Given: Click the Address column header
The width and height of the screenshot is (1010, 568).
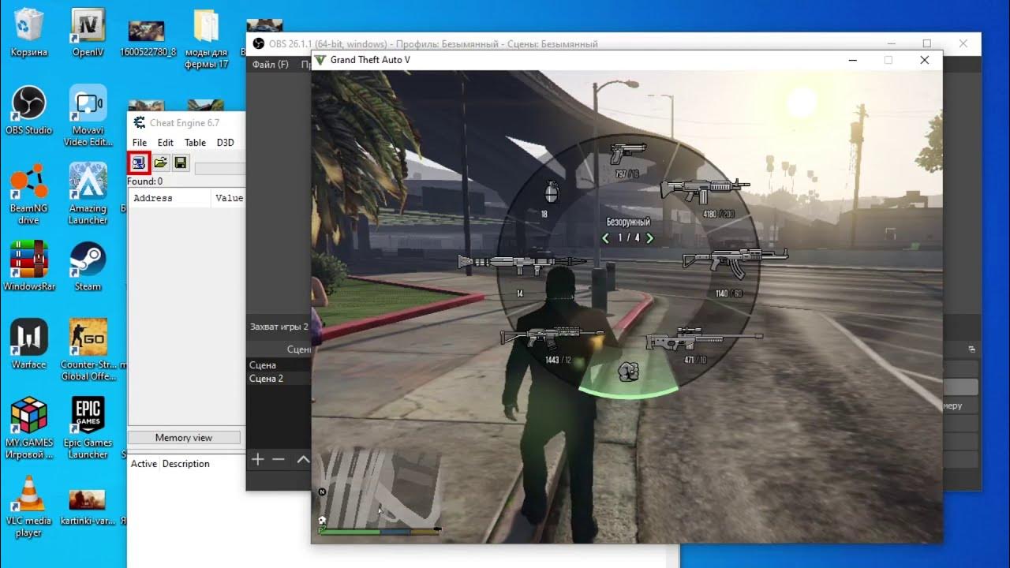Looking at the screenshot, I should tap(170, 198).
